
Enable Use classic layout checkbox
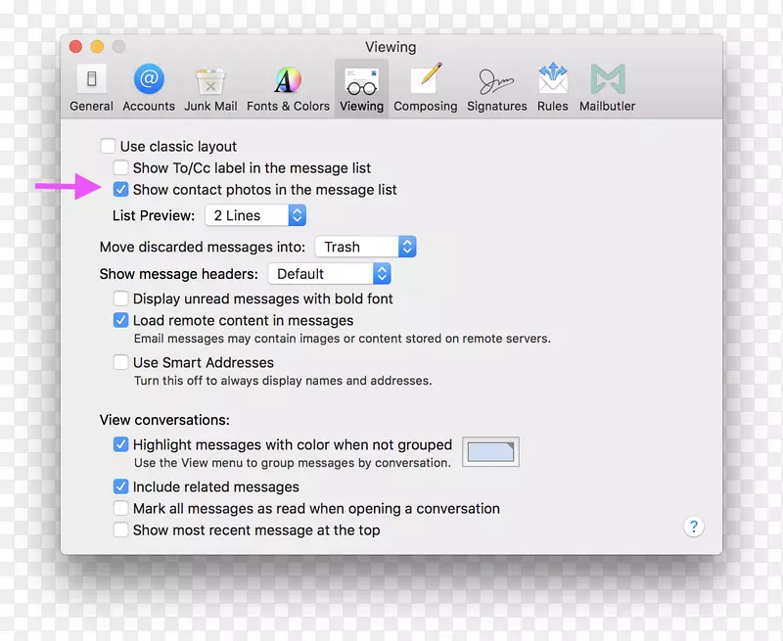(x=108, y=147)
